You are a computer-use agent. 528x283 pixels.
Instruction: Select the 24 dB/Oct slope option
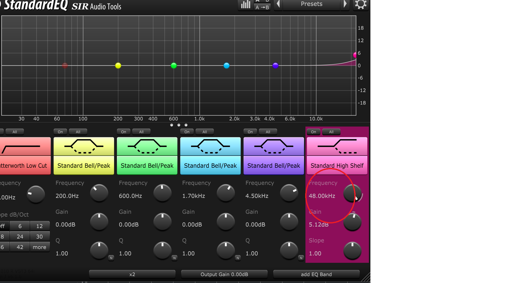20,237
